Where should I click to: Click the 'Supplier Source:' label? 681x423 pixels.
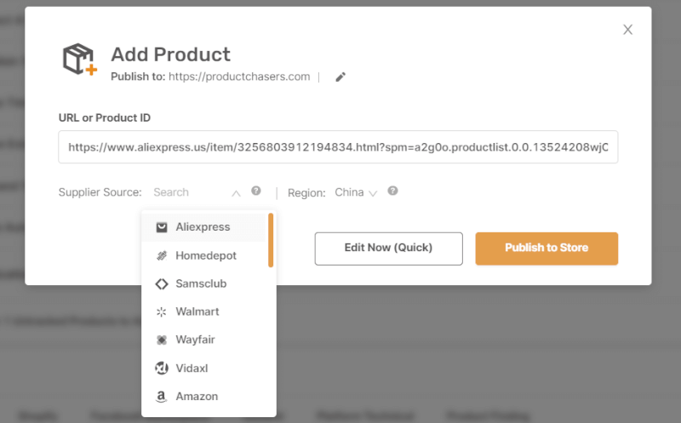point(100,192)
